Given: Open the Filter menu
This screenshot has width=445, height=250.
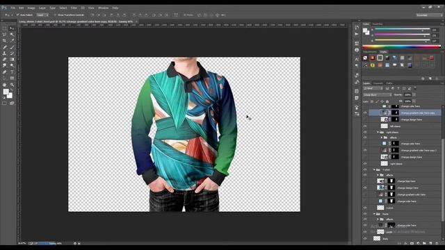Looking at the screenshot, I should click(x=74, y=8).
